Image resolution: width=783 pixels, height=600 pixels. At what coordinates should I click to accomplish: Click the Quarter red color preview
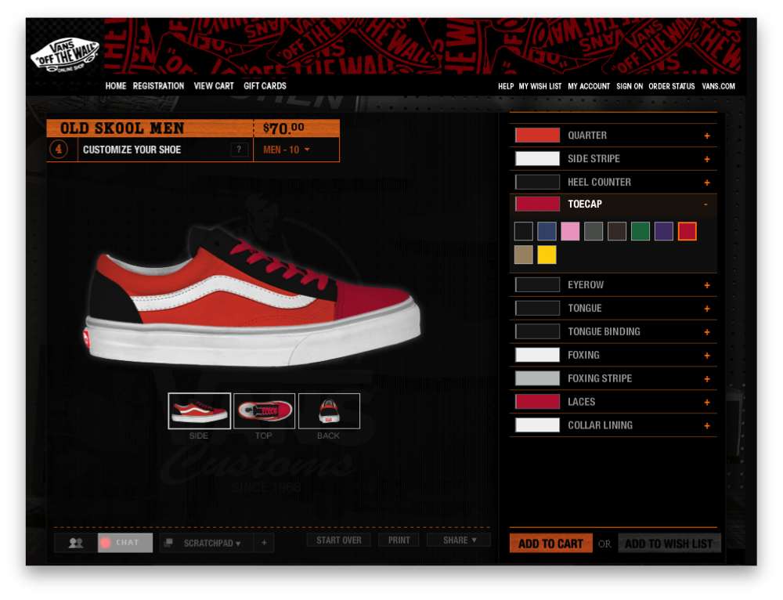537,136
